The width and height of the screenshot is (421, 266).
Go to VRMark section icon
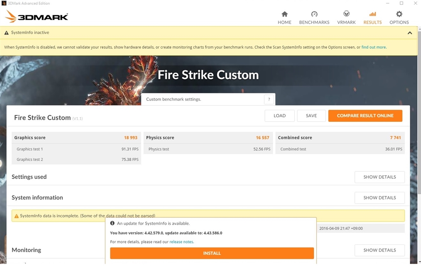(346, 14)
